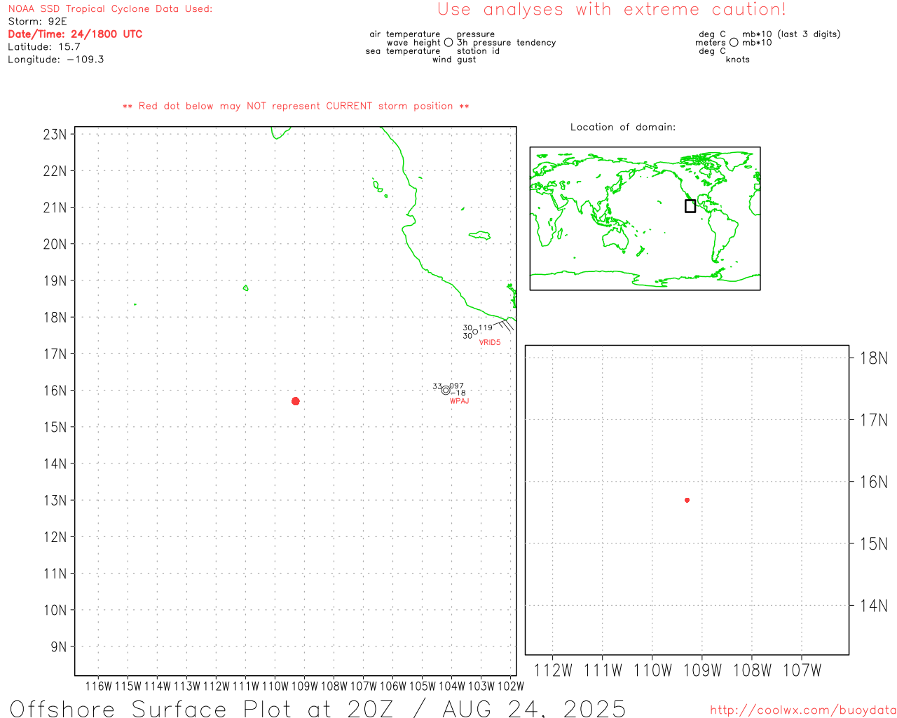
Task: Click the wind barb near VRID5 station
Action: click(502, 325)
